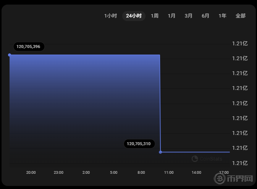257x189 pixels.
Task: Click the CoinStats watermark text
Action: pyautogui.click(x=211, y=159)
